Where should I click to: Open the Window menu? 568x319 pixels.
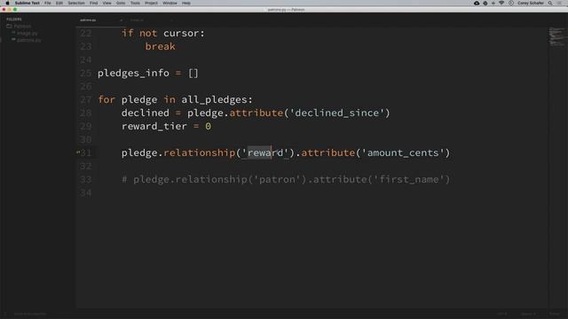click(170, 3)
